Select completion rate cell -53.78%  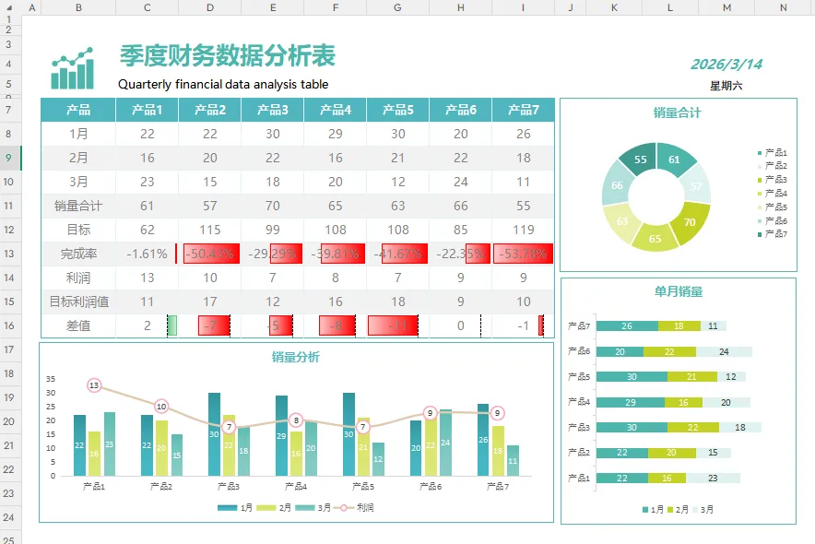(524, 254)
